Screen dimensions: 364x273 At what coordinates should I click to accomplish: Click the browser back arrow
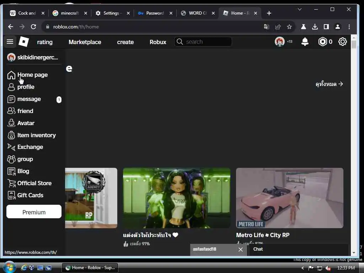click(11, 27)
